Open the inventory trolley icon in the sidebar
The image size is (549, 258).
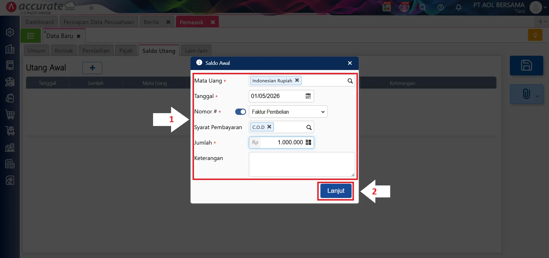[x=10, y=131]
